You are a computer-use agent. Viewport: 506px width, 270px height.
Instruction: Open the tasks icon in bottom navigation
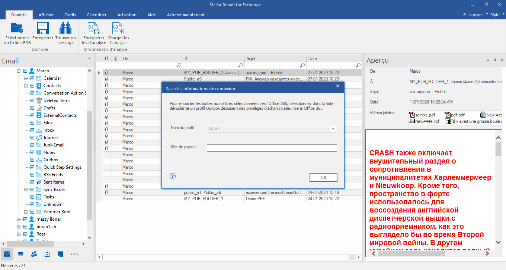(x=47, y=254)
